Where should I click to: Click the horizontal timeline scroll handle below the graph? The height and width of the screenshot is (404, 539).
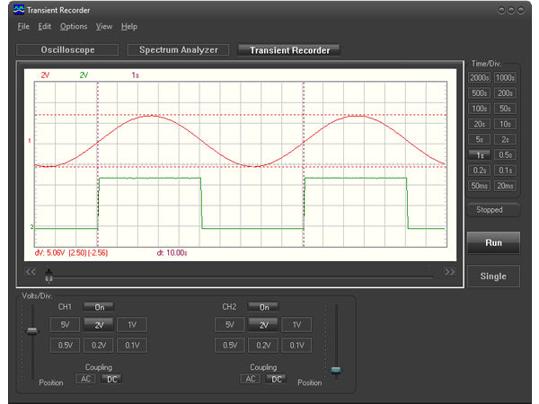tap(48, 279)
